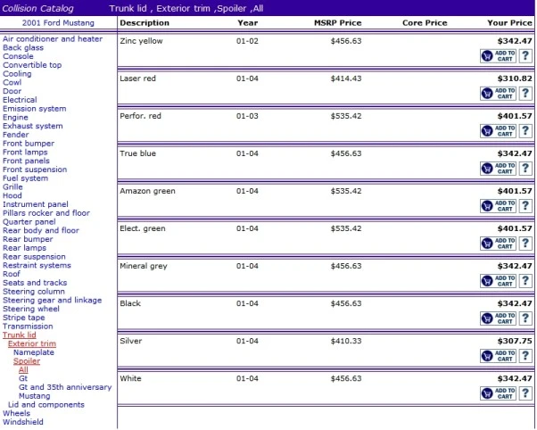Add True blue spoiler to cart

[498, 169]
